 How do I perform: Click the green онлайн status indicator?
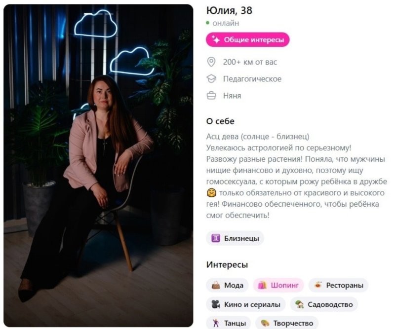pos(207,23)
